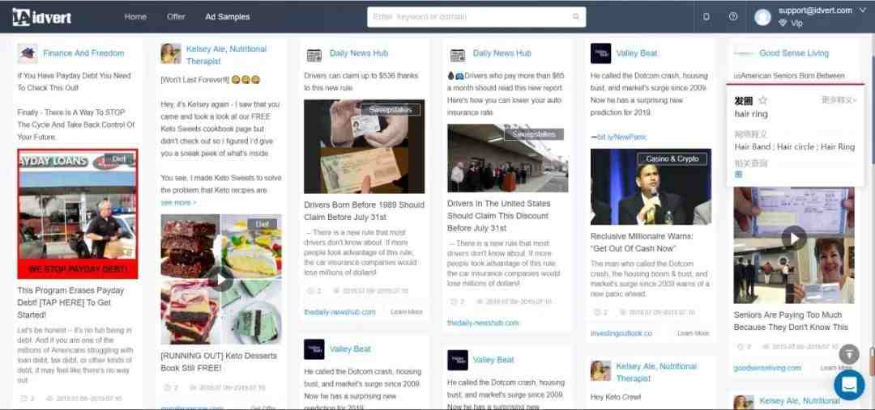Click the user avatar icon
The height and width of the screenshot is (410, 875).
(762, 17)
